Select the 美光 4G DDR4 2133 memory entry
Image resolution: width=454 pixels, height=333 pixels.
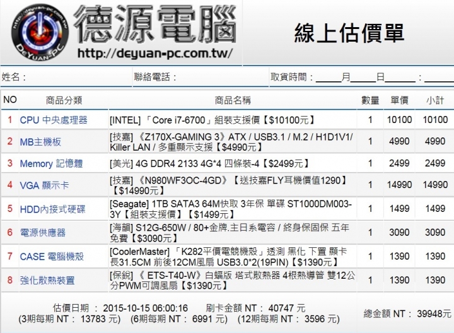pyautogui.click(x=209, y=163)
